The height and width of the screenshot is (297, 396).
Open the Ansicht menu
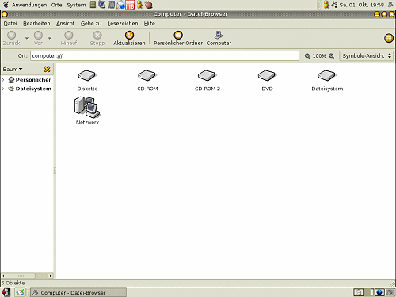click(65, 24)
